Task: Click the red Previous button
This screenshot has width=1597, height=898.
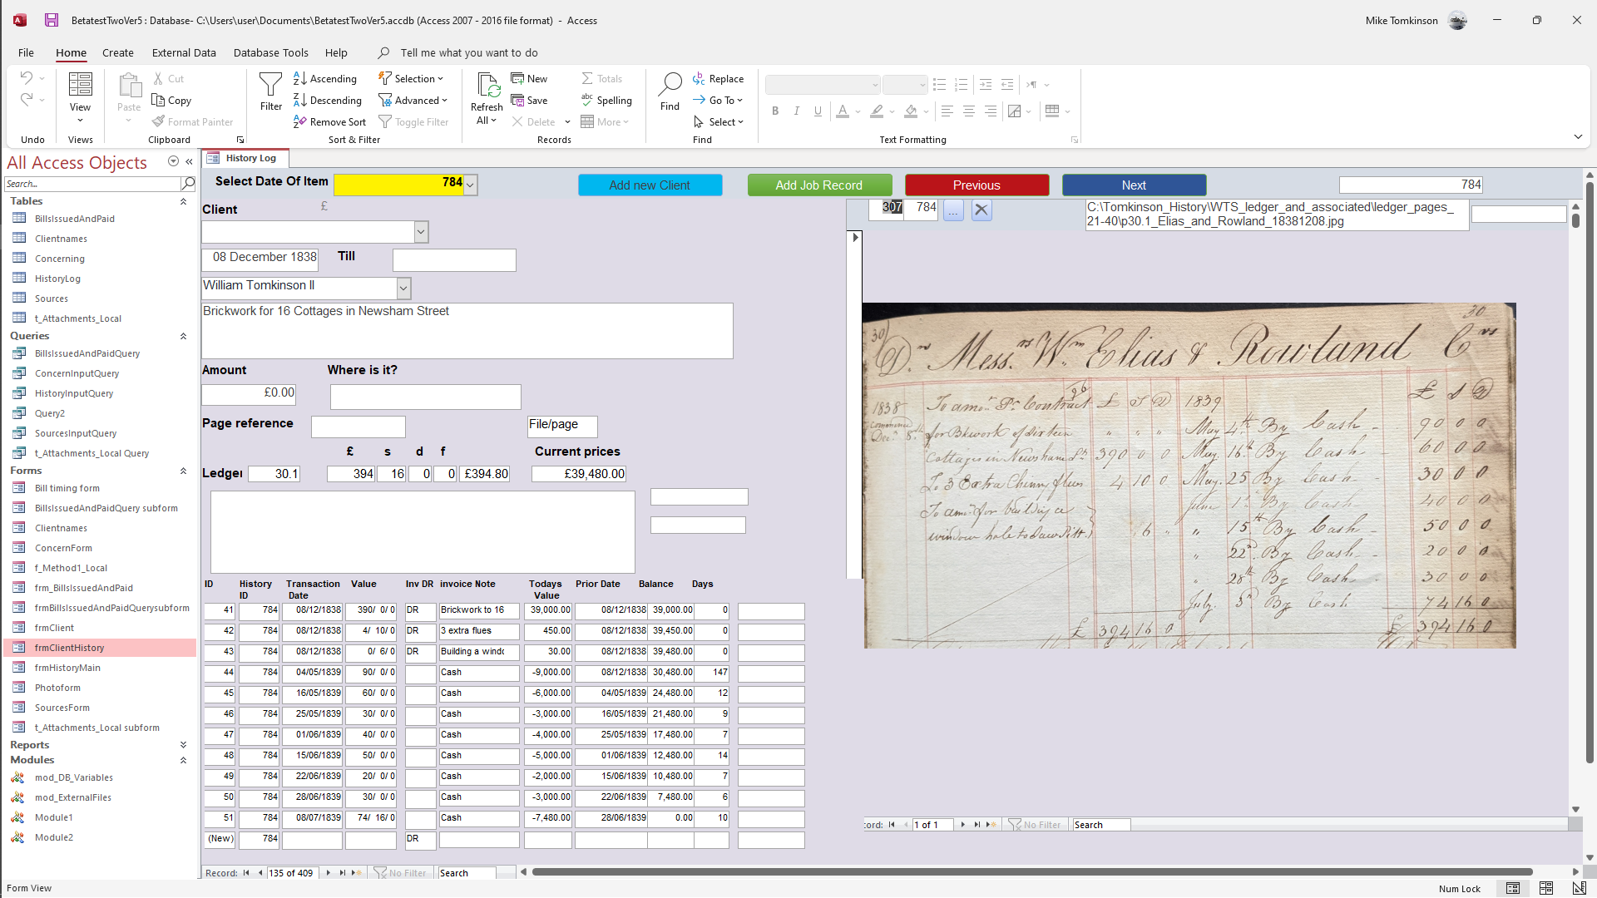Action: click(x=976, y=185)
